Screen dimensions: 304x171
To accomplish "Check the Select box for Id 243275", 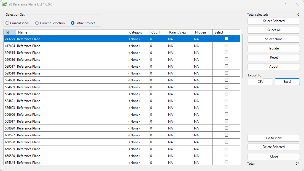I will point(226,39).
